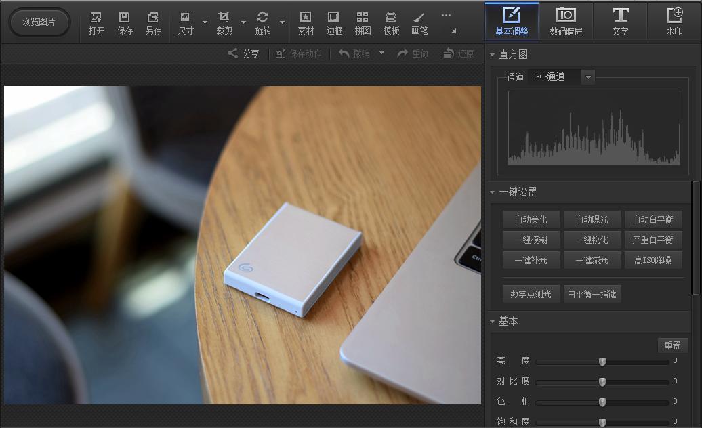Open the Size (尺寸) dropdown arrow

(205, 22)
